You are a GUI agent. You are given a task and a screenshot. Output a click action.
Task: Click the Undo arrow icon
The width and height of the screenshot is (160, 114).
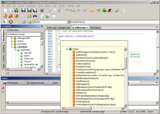(67, 10)
